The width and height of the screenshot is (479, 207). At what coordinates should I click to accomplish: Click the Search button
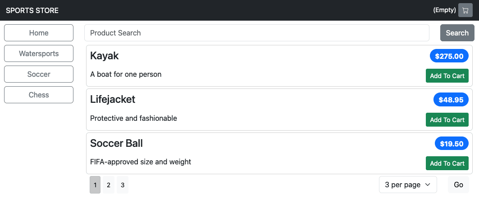tap(457, 33)
